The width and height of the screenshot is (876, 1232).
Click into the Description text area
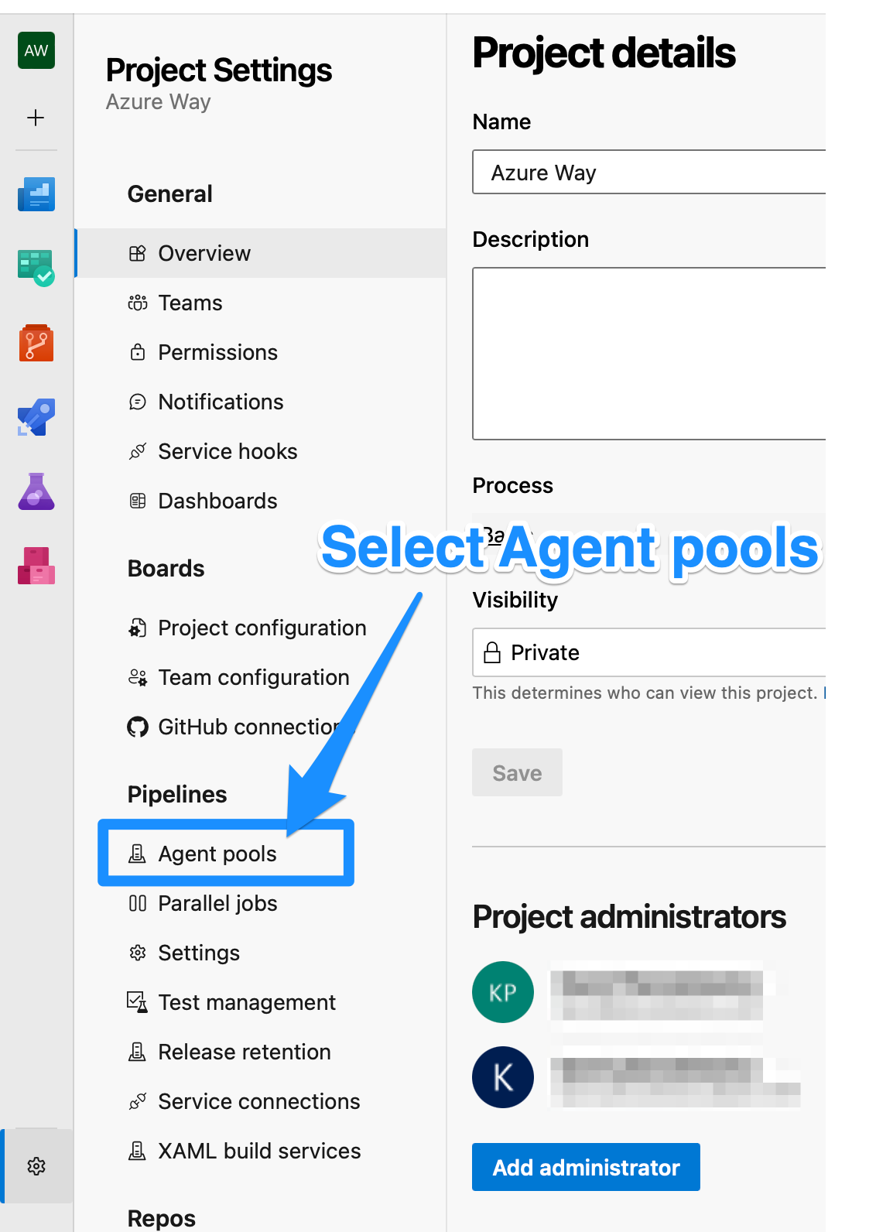click(x=648, y=354)
